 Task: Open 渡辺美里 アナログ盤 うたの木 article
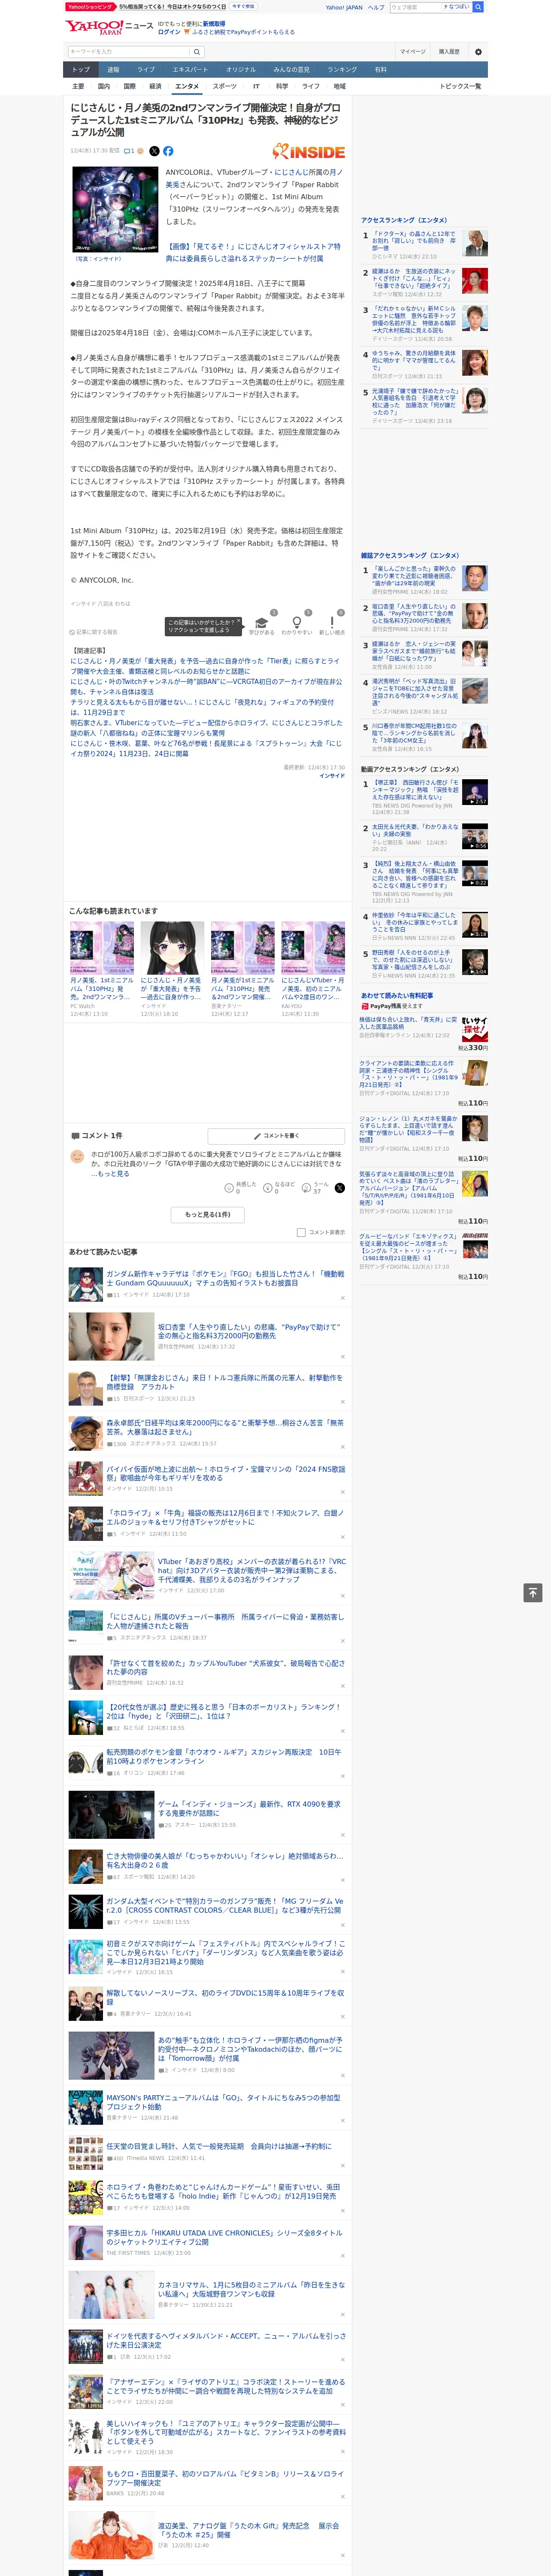[248, 2530]
